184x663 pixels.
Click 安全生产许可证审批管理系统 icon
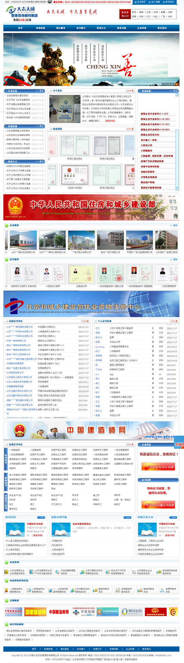click(x=107, y=572)
